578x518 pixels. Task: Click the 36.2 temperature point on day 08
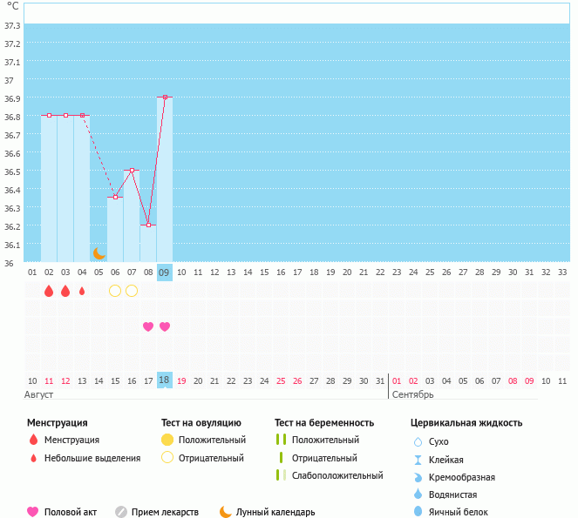click(x=148, y=225)
